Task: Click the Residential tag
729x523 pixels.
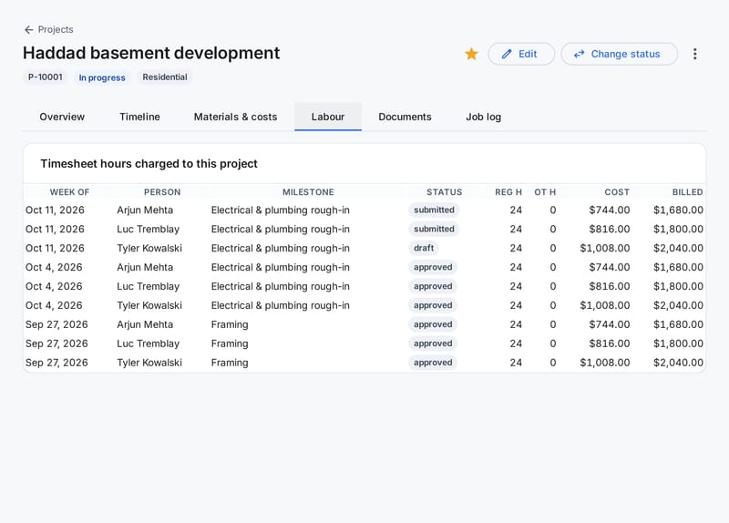Action: (x=165, y=77)
